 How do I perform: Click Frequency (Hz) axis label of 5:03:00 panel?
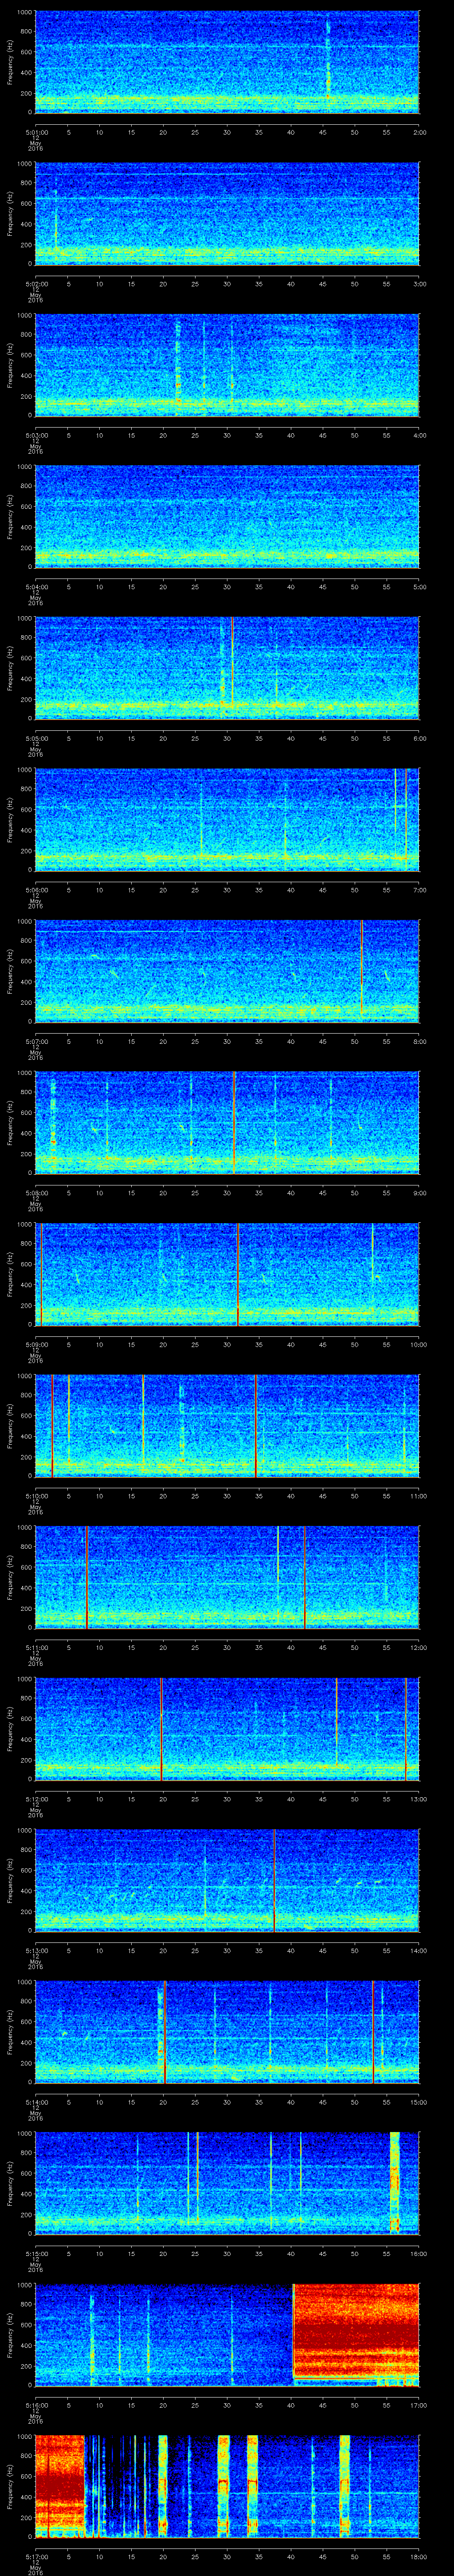pos(10,365)
